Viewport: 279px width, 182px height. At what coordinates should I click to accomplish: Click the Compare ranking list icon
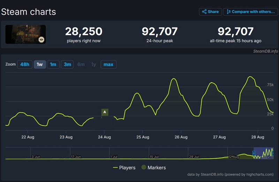pyautogui.click(x=228, y=12)
